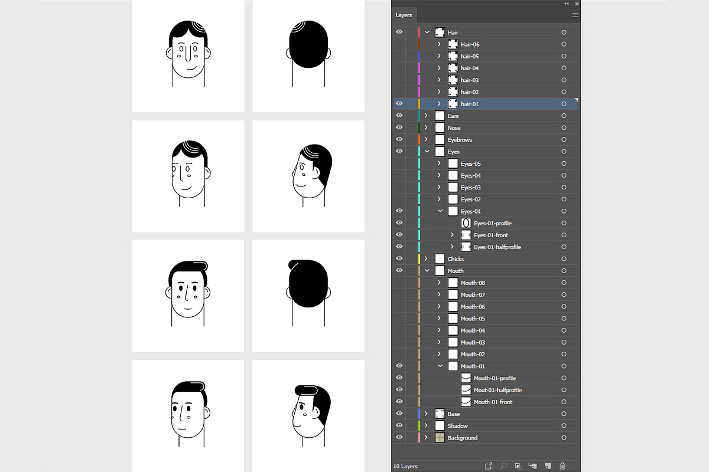Expand the Mouth-05 sublayer

[x=439, y=319]
